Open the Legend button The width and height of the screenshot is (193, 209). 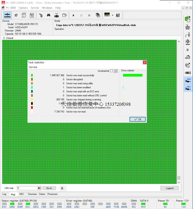[x=169, y=188]
